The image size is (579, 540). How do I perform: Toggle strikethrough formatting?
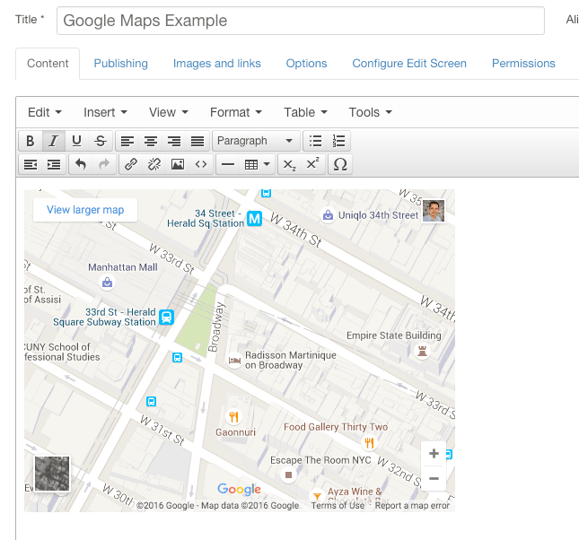tap(100, 141)
